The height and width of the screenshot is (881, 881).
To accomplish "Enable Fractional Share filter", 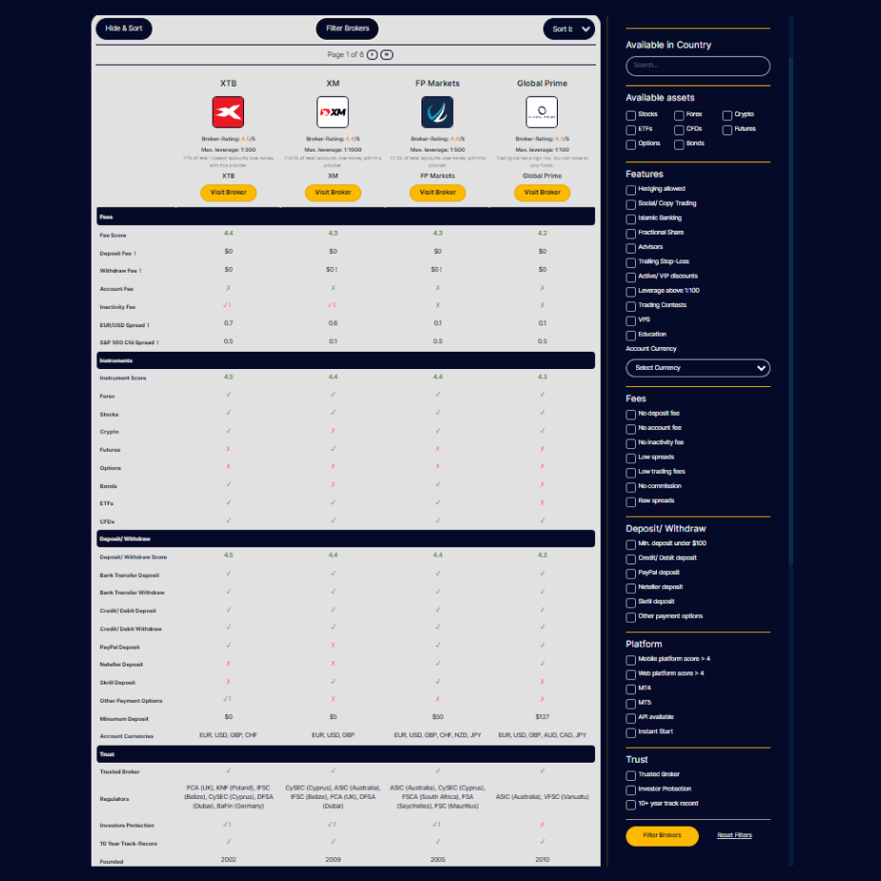I will pos(631,234).
